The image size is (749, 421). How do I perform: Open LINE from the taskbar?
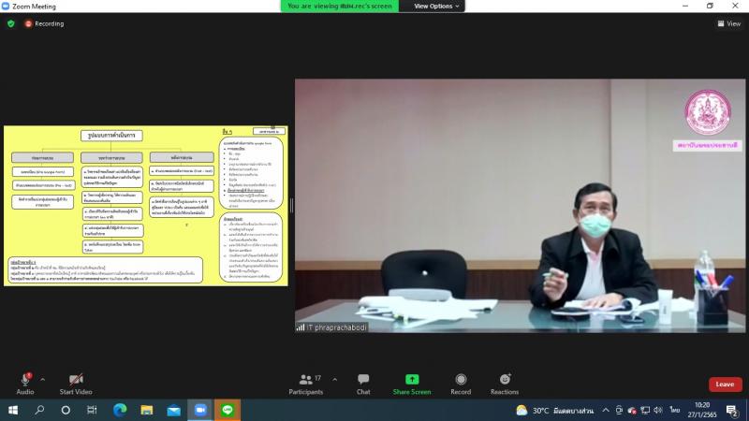(228, 410)
